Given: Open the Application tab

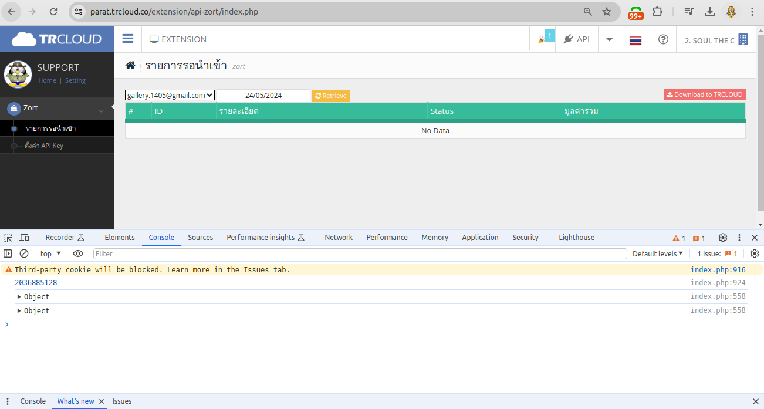Looking at the screenshot, I should [x=480, y=238].
